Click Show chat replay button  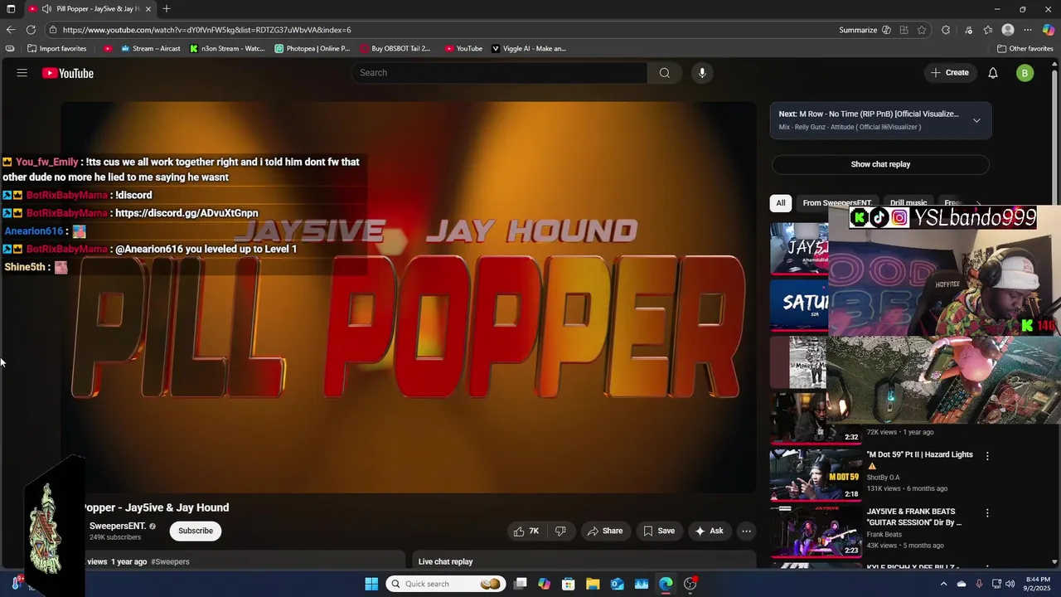880,164
